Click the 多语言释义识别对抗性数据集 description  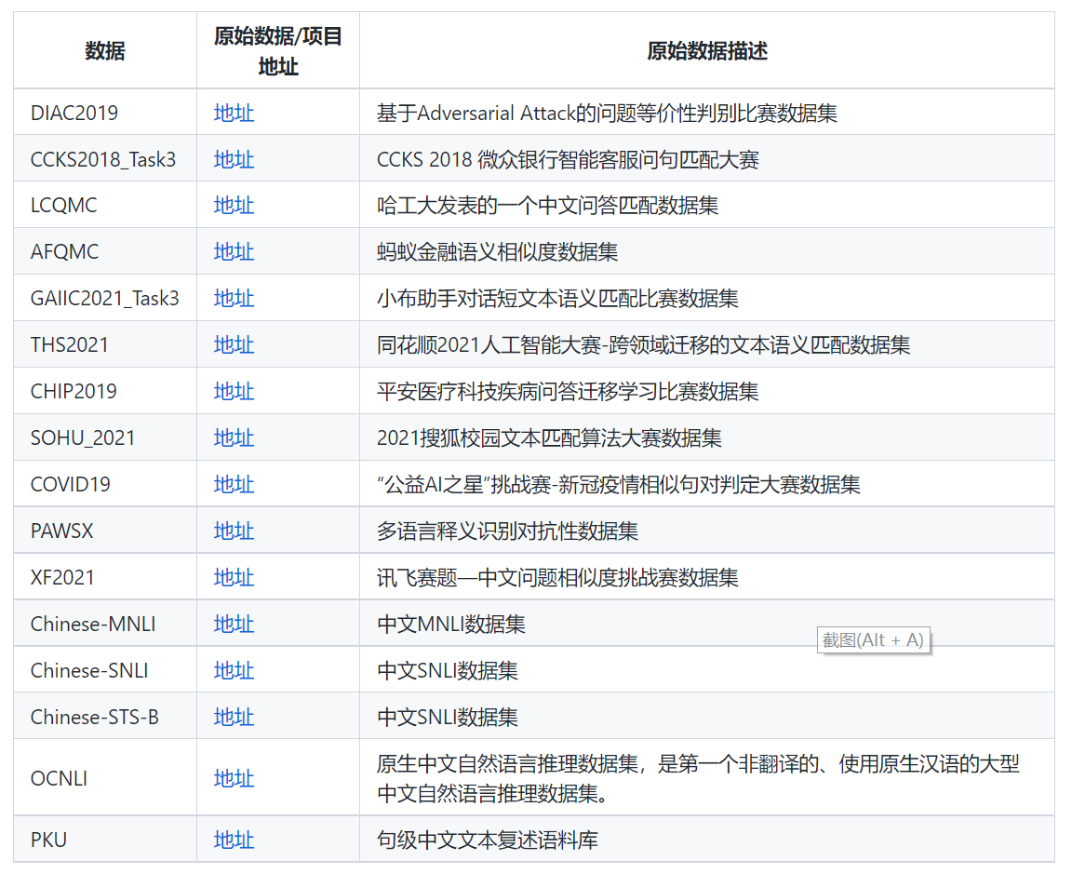pos(507,531)
